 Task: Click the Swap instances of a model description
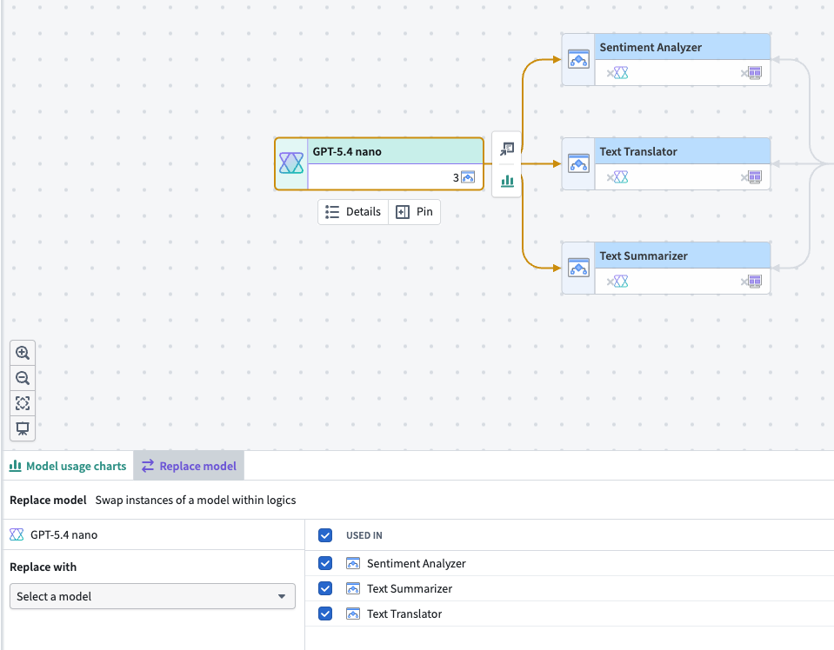point(195,501)
